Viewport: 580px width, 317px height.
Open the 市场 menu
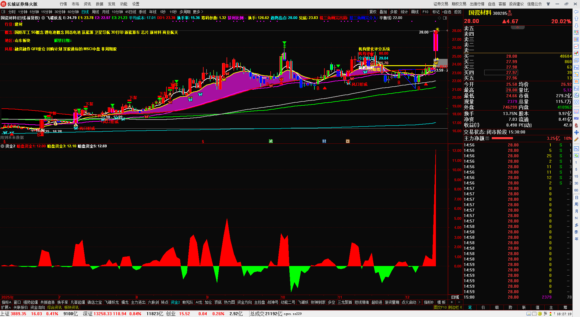click(x=76, y=4)
